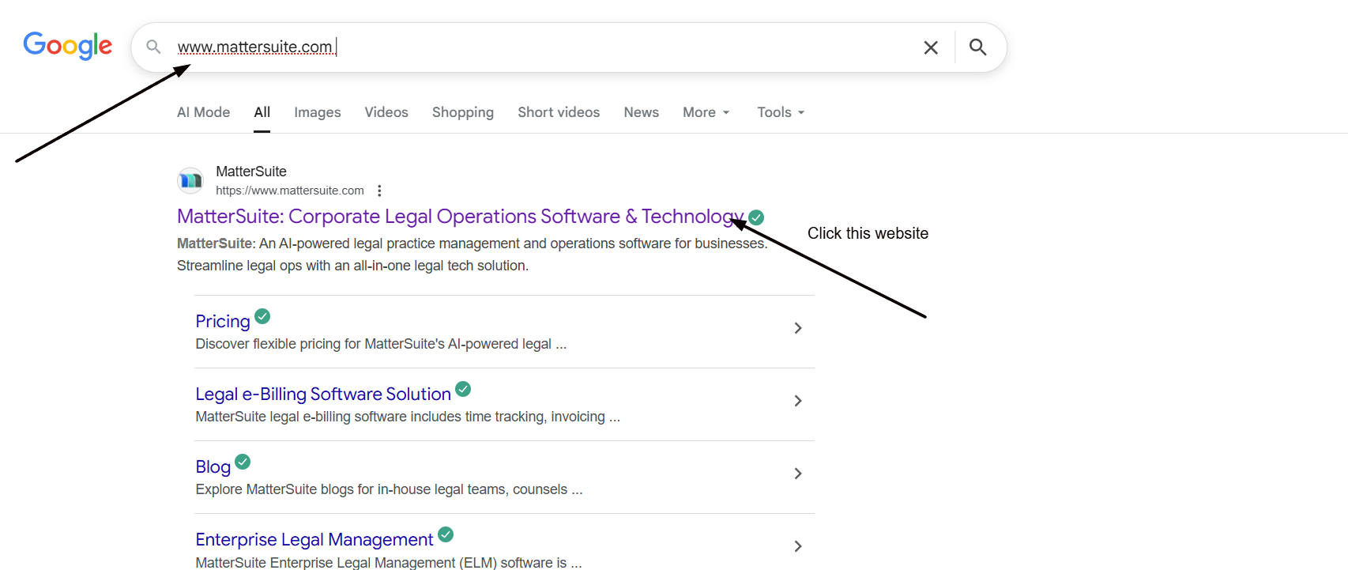Open the three-dot menu beside mattersuite.com URL
Screen dimensions: 1348x570
[x=379, y=191]
